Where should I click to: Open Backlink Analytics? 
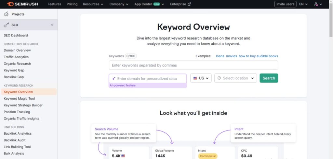pyautogui.click(x=18, y=133)
